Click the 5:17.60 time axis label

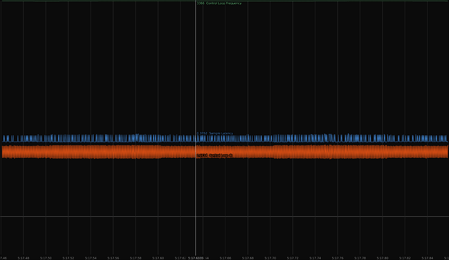pyautogui.click(x=158, y=258)
